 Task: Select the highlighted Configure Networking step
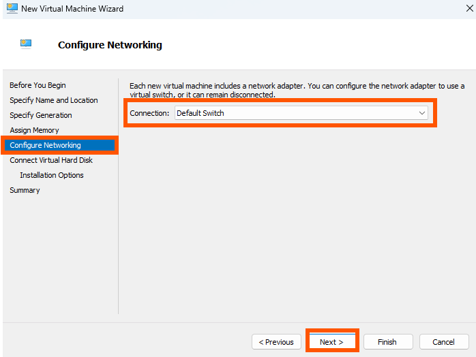coord(59,145)
